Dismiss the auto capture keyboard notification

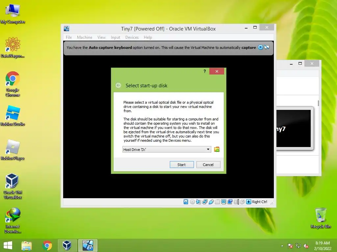(260, 47)
